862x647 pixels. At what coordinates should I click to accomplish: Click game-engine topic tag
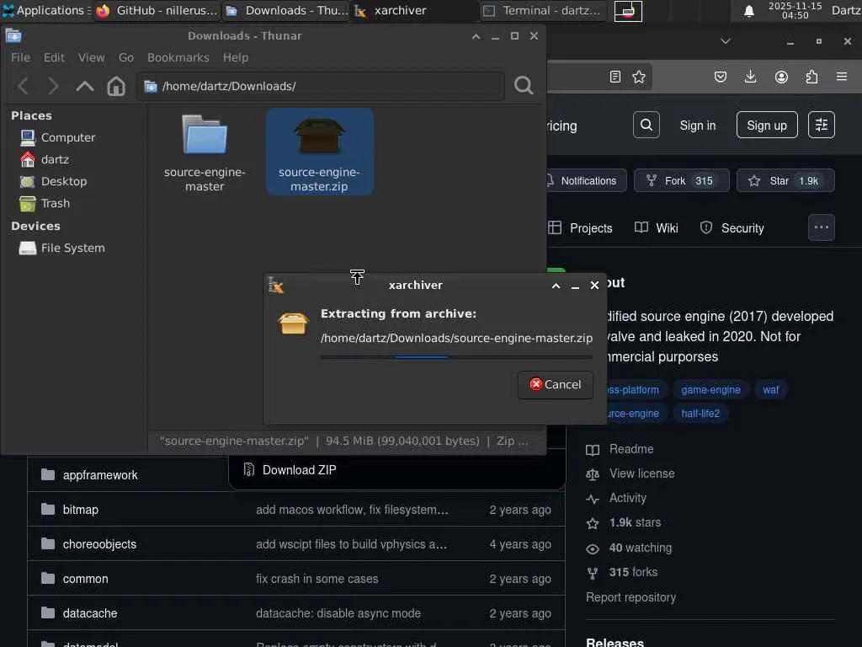(710, 389)
